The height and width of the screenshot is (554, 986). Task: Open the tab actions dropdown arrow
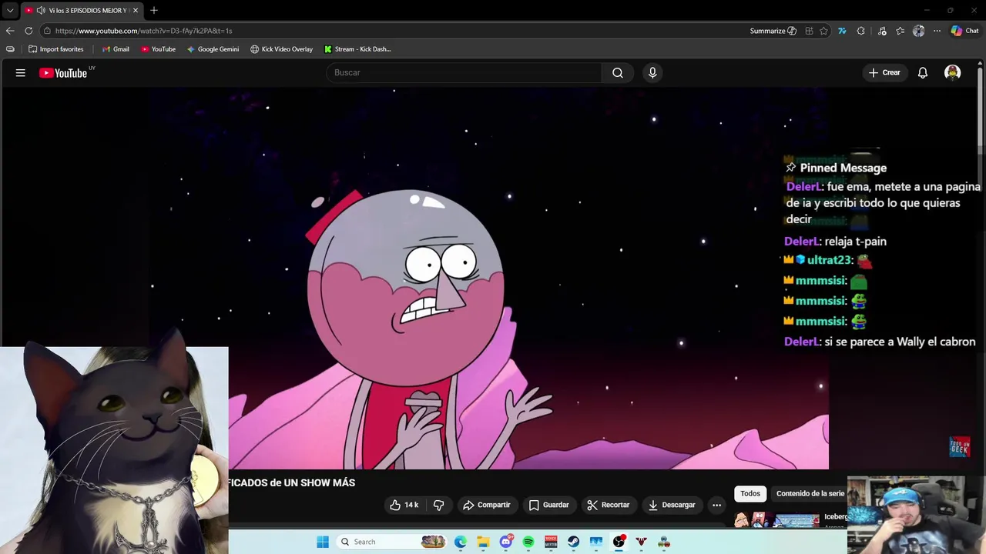(10, 11)
